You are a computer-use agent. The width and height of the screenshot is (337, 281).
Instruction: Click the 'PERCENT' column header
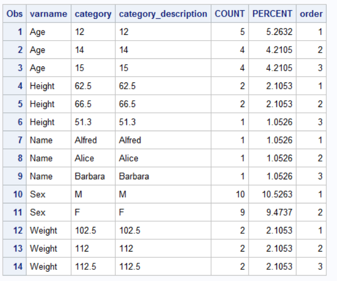coord(272,14)
